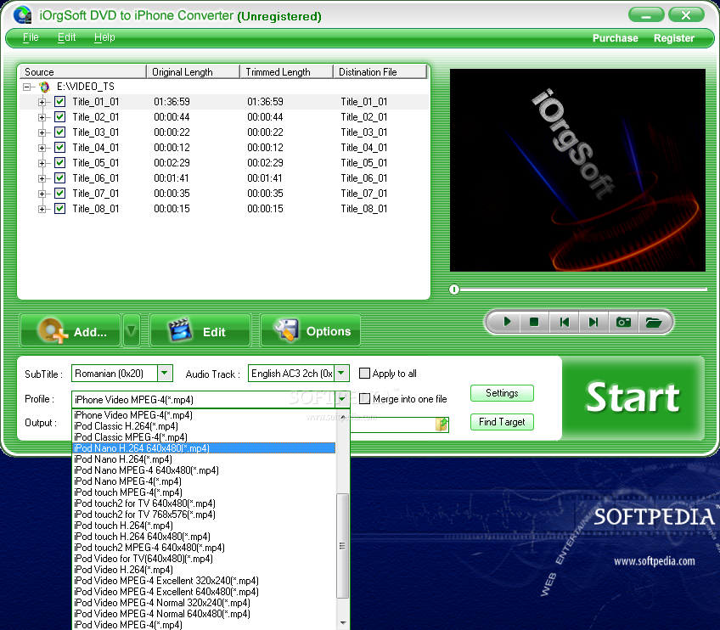Open the Edit menu

pos(66,37)
